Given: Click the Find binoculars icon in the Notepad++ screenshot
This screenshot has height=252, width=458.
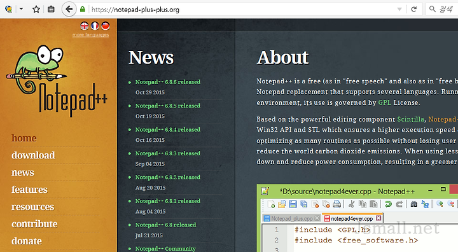Looking at the screenshot, I should coord(414,204).
